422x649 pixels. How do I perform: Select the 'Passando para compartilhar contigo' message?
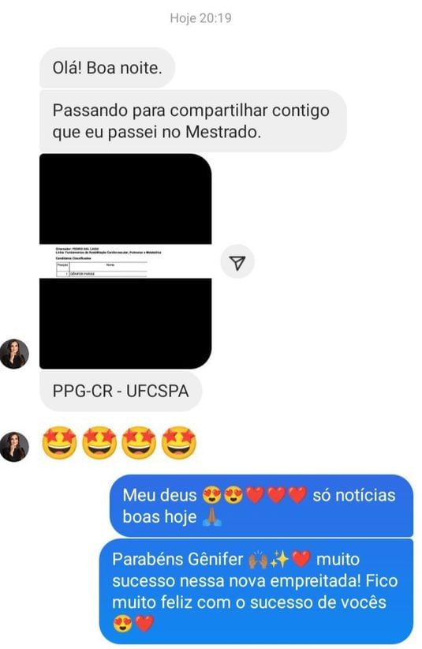coord(193,121)
